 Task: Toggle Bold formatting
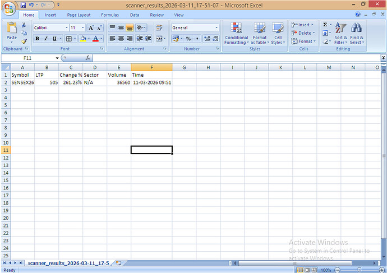[x=37, y=39]
